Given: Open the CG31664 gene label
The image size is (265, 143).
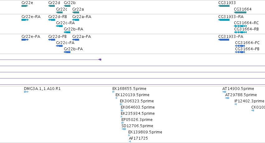Looking at the screenshot, I should coord(243,9).
